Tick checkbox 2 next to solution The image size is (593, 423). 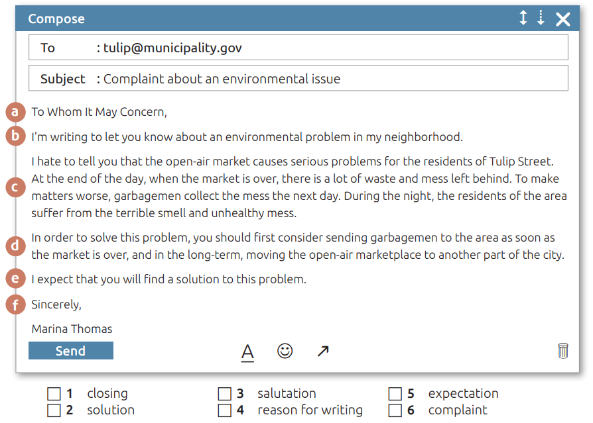click(54, 411)
